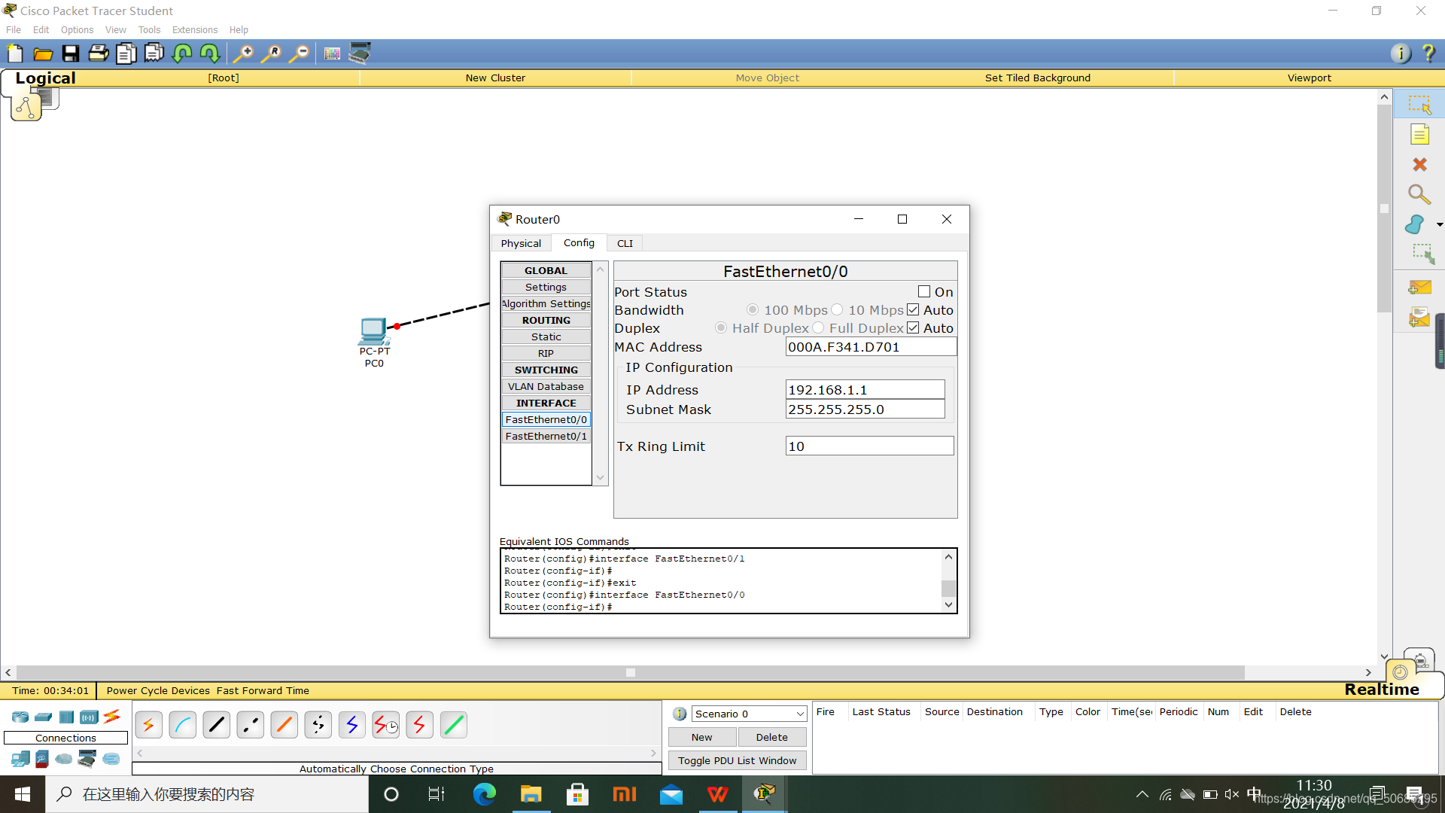The width and height of the screenshot is (1445, 813).
Task: Select the Delete tool red X
Action: coord(1419,165)
